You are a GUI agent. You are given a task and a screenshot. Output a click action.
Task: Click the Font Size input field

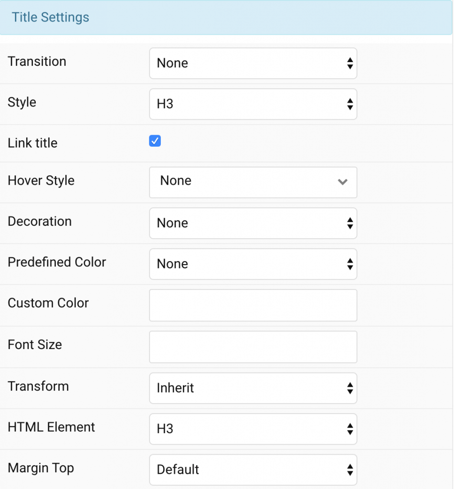pyautogui.click(x=253, y=347)
